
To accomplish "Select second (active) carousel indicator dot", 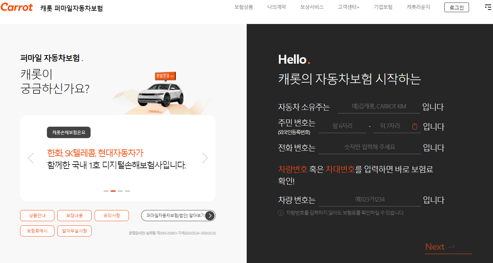I will [x=113, y=191].
